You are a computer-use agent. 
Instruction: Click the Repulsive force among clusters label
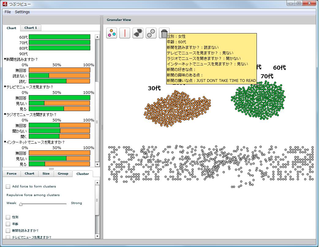(33, 195)
